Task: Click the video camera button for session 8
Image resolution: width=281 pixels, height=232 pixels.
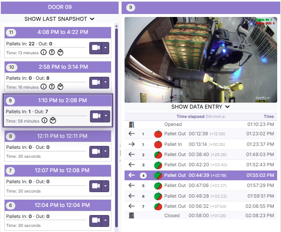Action: pos(96,152)
